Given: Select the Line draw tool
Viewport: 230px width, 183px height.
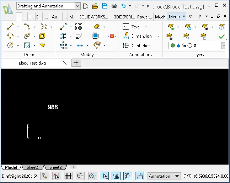Looking at the screenshot, I should point(10,27).
